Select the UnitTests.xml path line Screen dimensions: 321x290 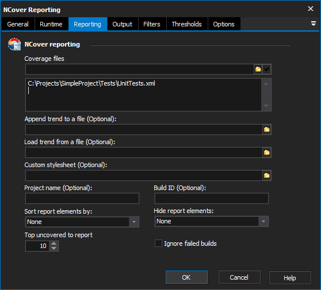point(91,83)
